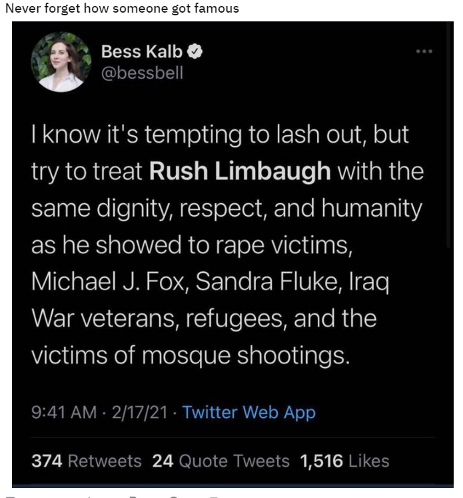
Task: Click 'lash out' in the tweet's first line
Action: click(x=320, y=135)
